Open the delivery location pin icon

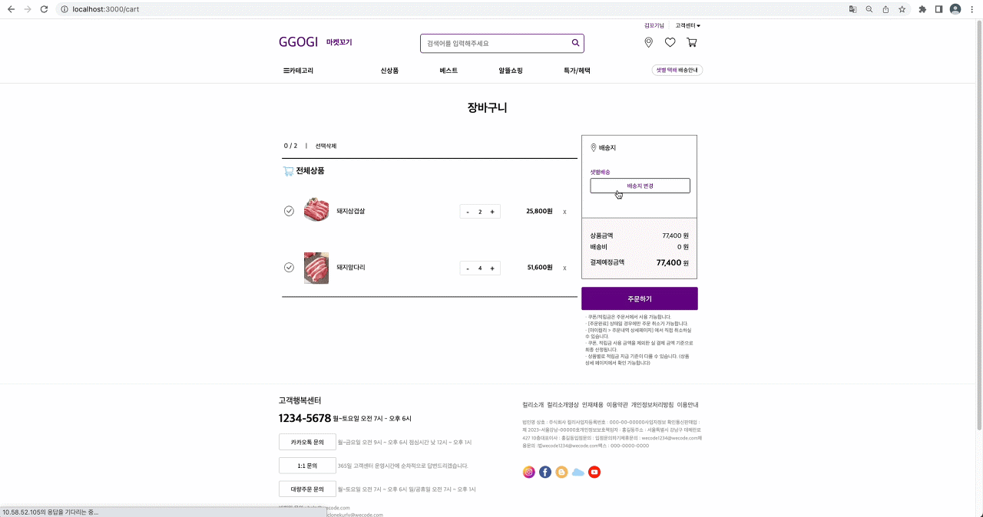coord(648,43)
